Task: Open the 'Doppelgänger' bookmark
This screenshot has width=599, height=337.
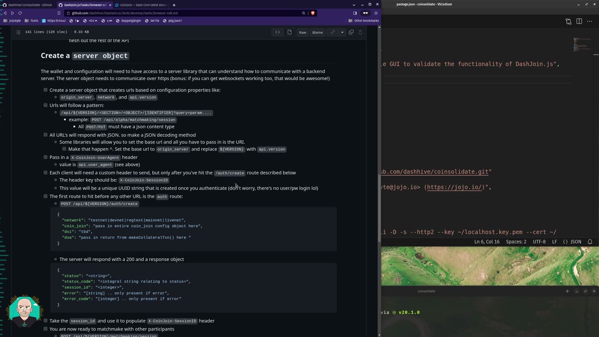Action: click(x=129, y=21)
